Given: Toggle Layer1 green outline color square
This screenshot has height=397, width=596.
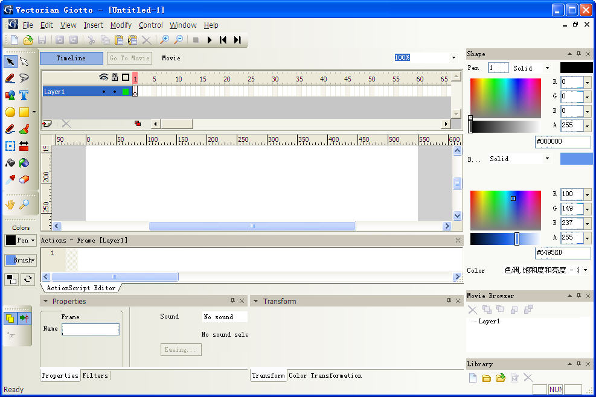Looking at the screenshot, I should [126, 92].
